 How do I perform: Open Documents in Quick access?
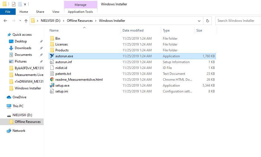(23, 55)
